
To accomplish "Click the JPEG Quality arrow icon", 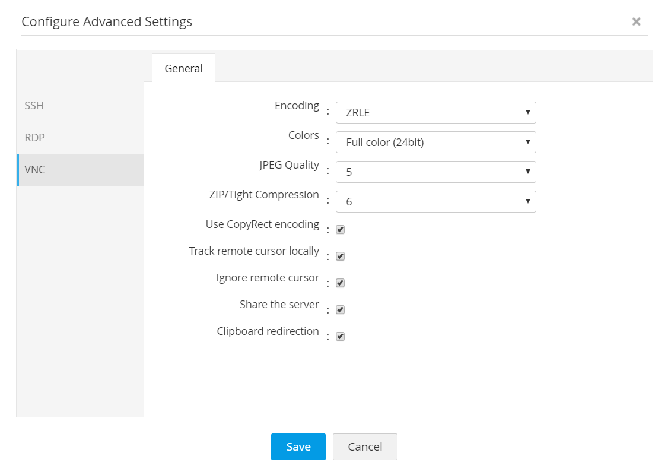I will tap(527, 172).
